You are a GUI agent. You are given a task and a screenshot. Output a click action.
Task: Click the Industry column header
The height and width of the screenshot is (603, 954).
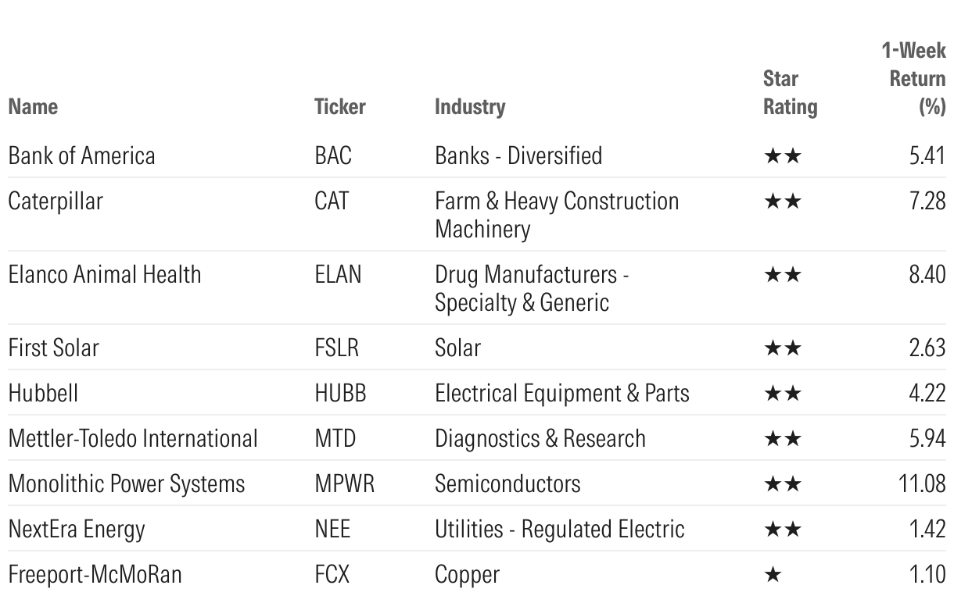470,106
